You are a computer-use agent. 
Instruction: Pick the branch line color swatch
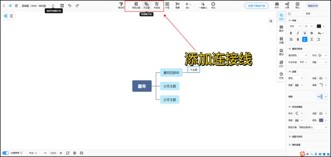(x=321, y=120)
